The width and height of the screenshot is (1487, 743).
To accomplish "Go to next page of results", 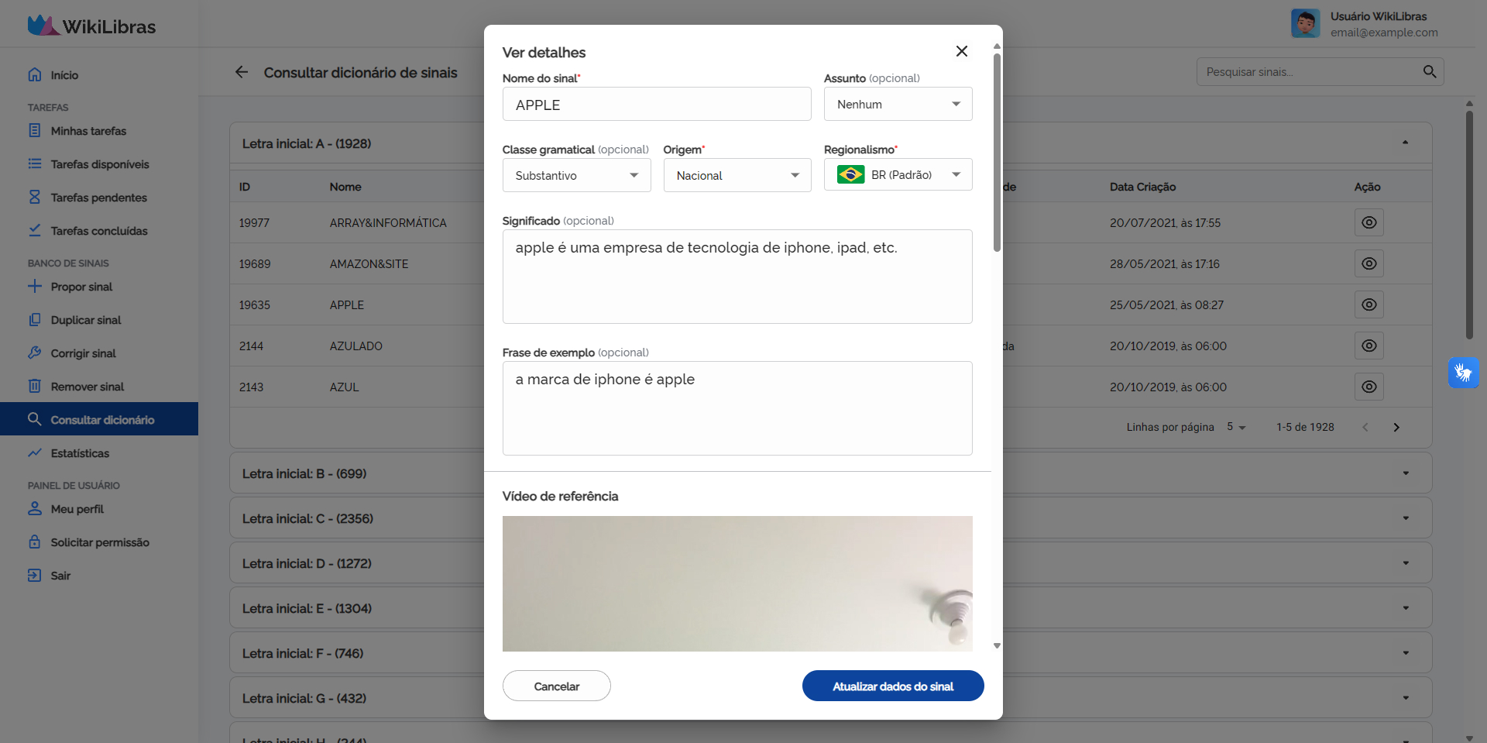I will (x=1396, y=427).
